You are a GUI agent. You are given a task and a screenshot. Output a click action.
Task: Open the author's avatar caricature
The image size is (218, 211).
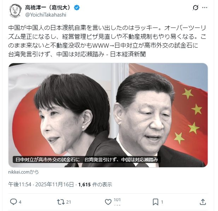16,11
